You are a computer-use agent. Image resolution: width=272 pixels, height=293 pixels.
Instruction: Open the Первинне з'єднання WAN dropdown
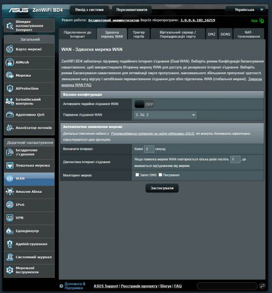click(165, 115)
